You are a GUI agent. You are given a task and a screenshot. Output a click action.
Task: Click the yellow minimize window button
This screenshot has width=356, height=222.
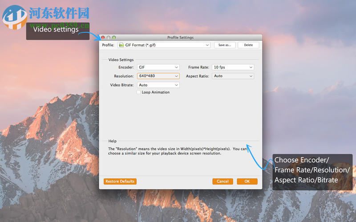tap(109, 37)
